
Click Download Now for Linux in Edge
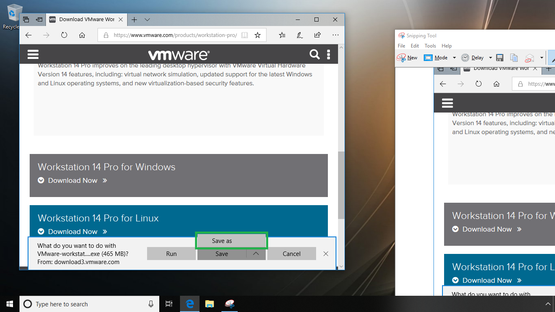click(x=72, y=232)
